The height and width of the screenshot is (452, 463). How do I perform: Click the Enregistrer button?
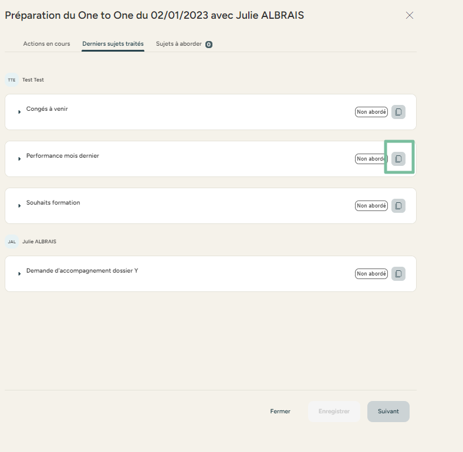click(334, 412)
